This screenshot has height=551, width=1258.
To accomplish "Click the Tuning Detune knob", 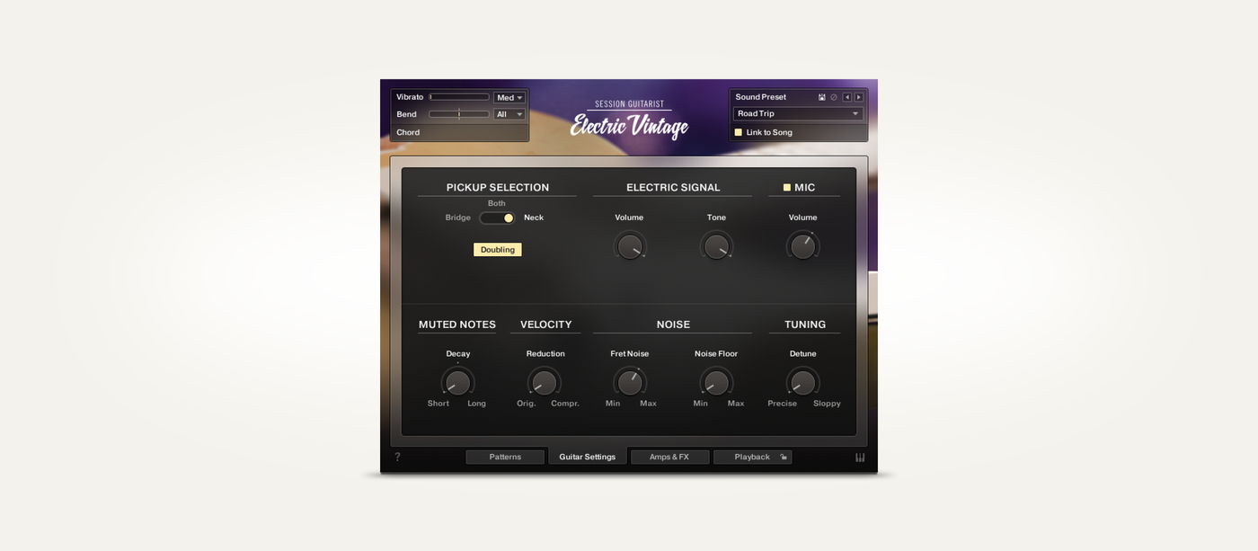I will click(x=803, y=383).
